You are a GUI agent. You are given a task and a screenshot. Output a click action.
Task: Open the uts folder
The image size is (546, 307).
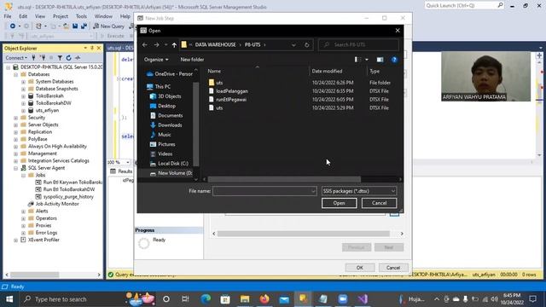pyautogui.click(x=219, y=83)
